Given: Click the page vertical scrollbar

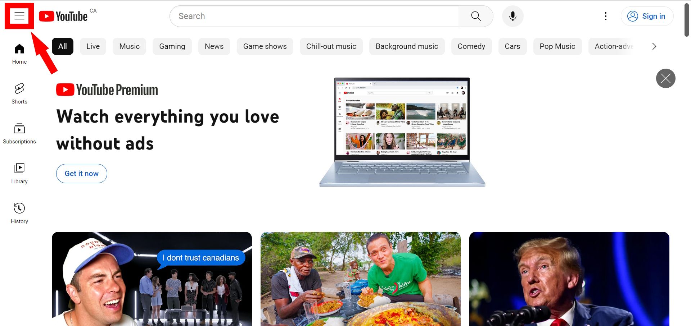Looking at the screenshot, I should tap(687, 20).
